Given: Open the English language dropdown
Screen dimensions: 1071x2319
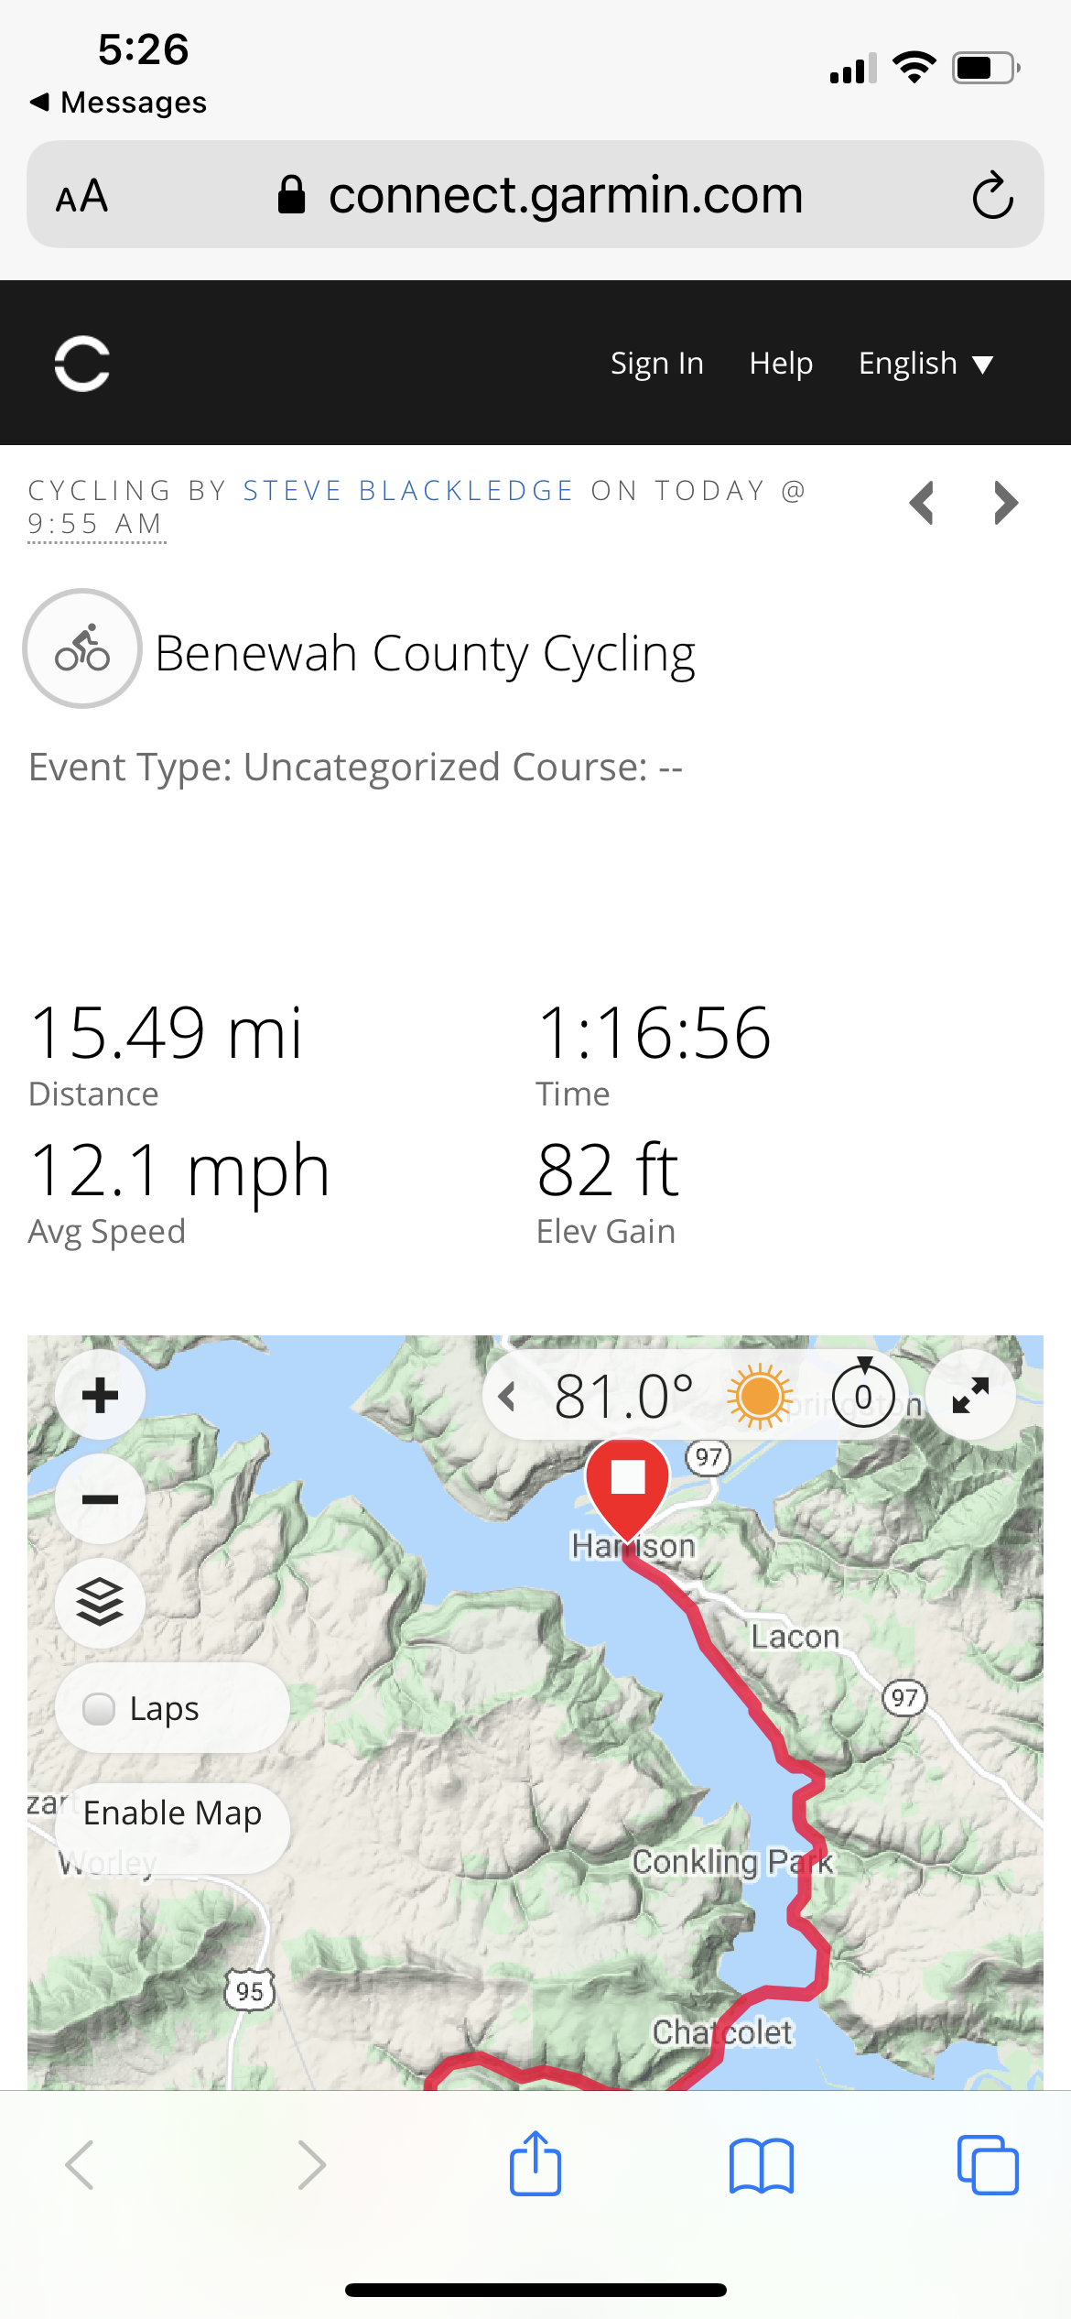Looking at the screenshot, I should coord(925,364).
